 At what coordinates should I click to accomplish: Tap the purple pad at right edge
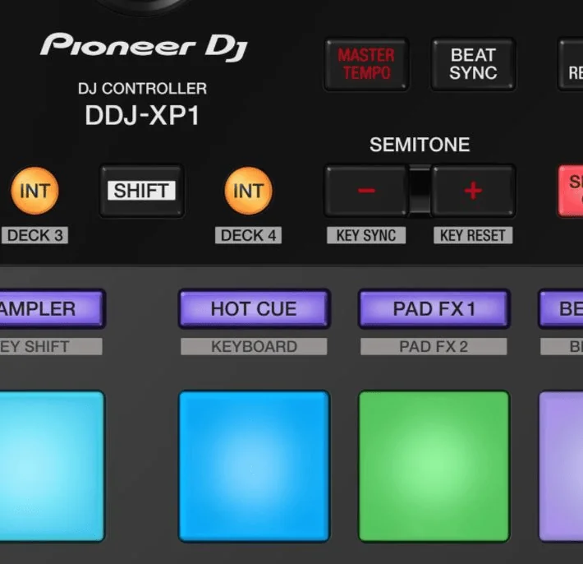pyautogui.click(x=562, y=466)
